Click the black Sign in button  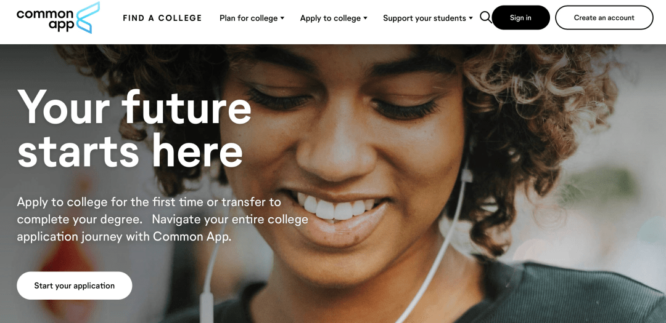520,18
